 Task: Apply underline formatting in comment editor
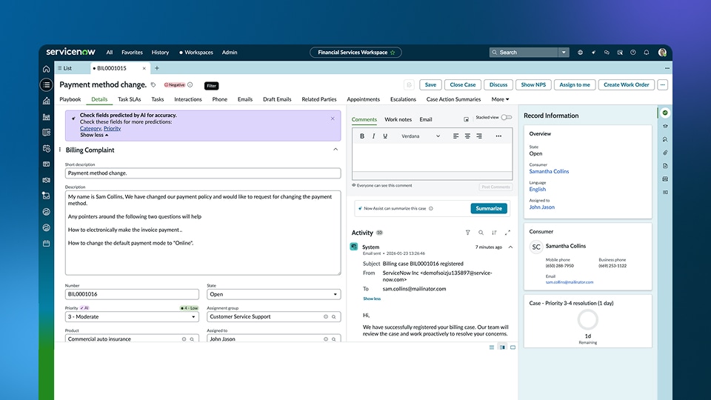(x=385, y=136)
